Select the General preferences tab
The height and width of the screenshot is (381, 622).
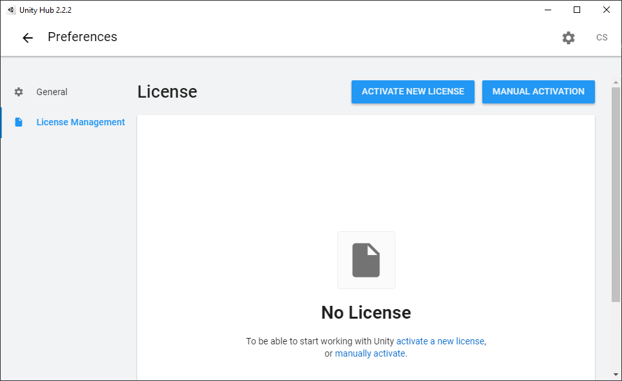(52, 92)
